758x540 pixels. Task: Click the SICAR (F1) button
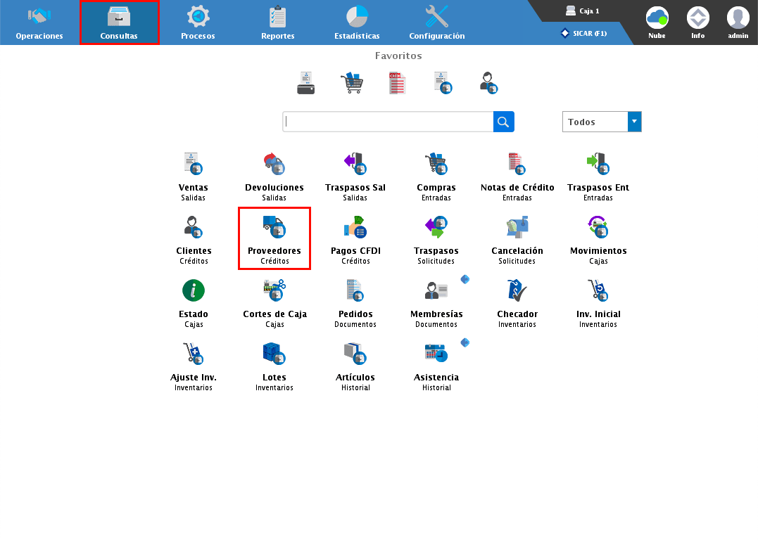[583, 33]
